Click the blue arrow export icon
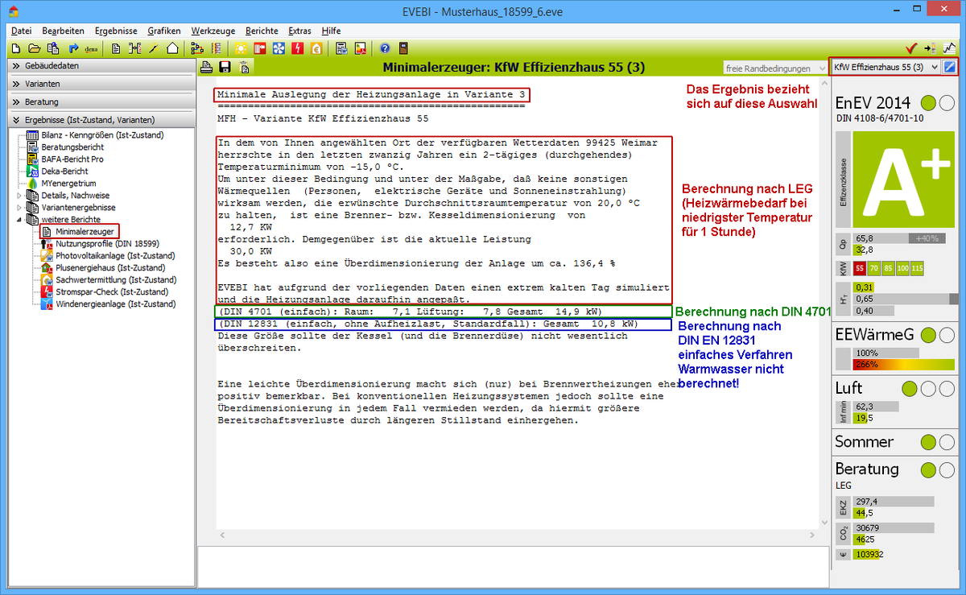 (x=73, y=48)
